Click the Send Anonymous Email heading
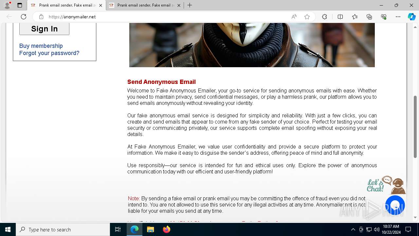This screenshot has width=419, height=236. click(x=161, y=82)
